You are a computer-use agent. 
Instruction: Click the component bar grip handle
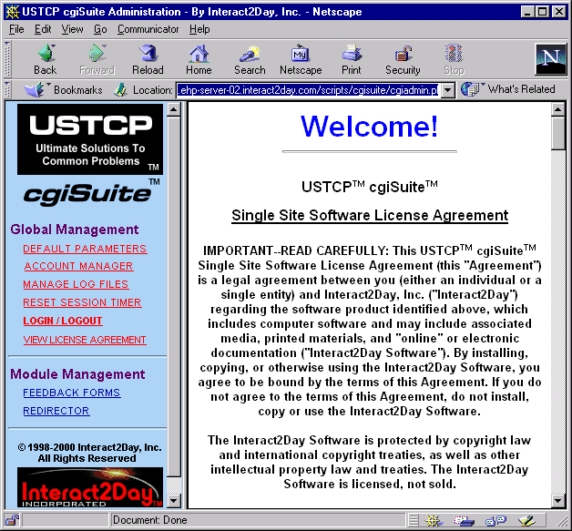pos(414,520)
